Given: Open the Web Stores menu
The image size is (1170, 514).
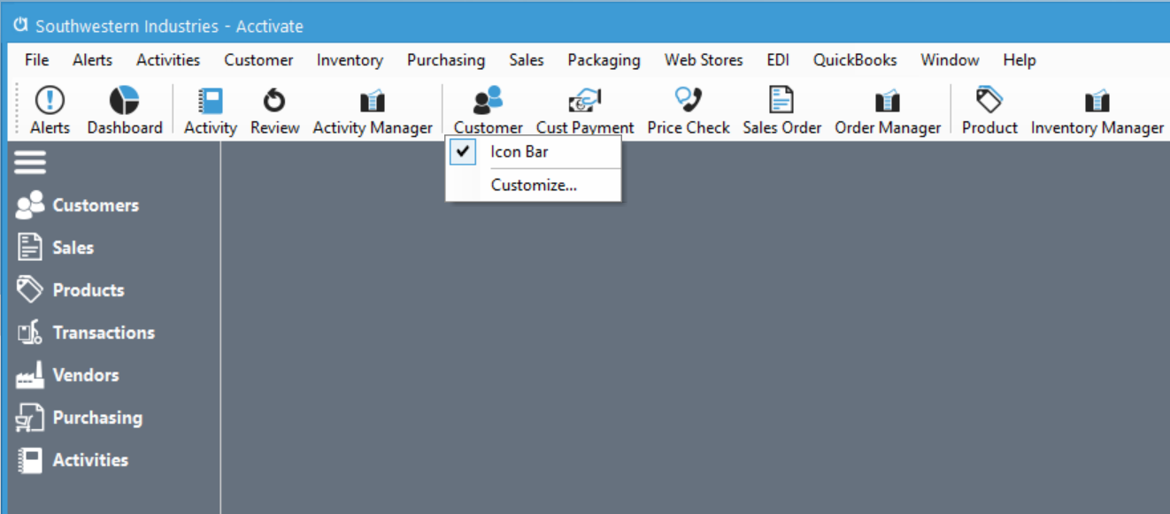Looking at the screenshot, I should coord(704,59).
